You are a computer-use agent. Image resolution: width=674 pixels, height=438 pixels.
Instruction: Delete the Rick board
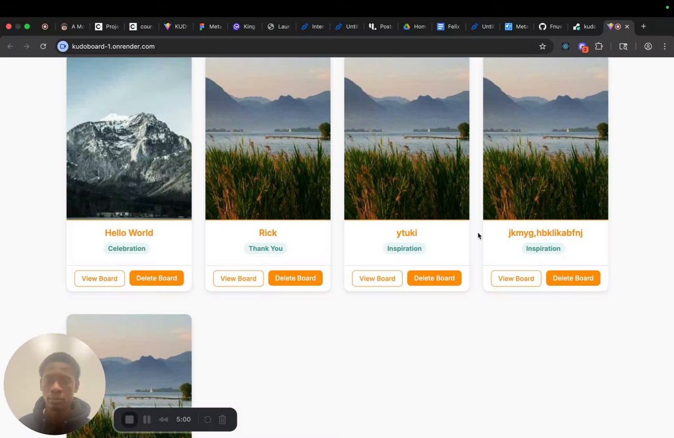point(295,278)
